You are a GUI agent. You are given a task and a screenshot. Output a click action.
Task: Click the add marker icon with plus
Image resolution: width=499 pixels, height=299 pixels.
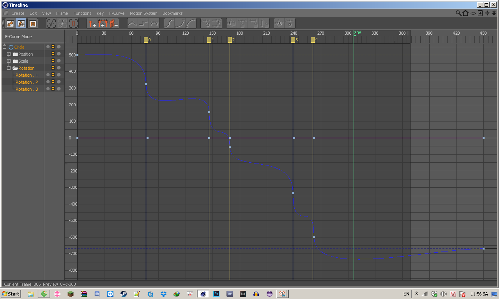[x=92, y=23]
